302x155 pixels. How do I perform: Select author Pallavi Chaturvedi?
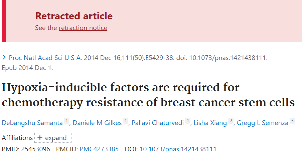(x=158, y=123)
